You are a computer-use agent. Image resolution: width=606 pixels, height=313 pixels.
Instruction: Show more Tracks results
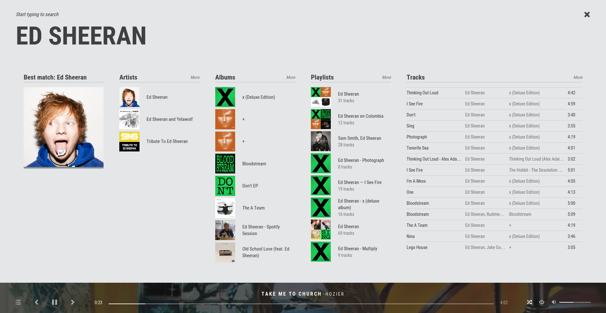pos(578,78)
